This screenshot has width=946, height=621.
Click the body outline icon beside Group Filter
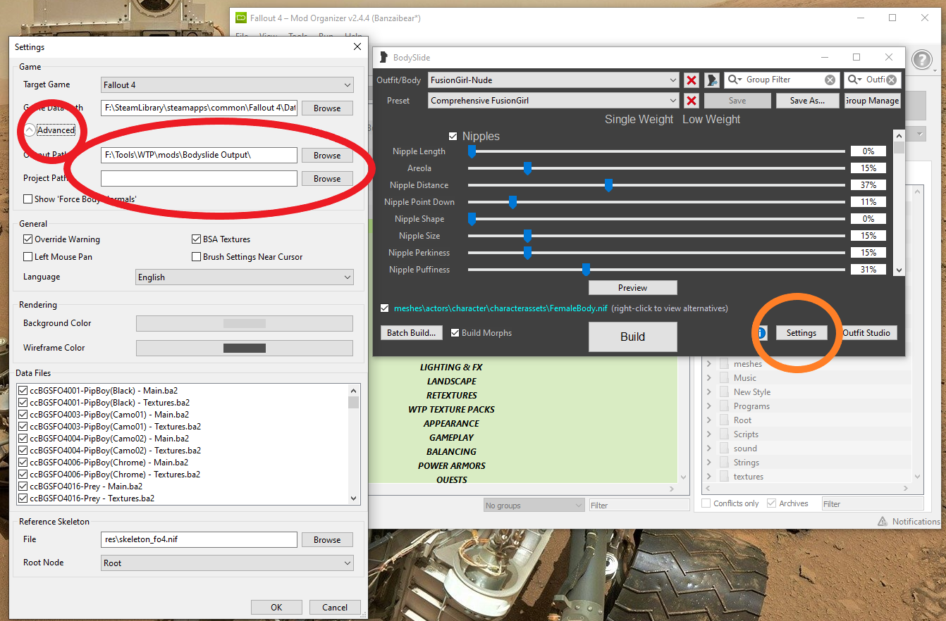click(x=712, y=80)
